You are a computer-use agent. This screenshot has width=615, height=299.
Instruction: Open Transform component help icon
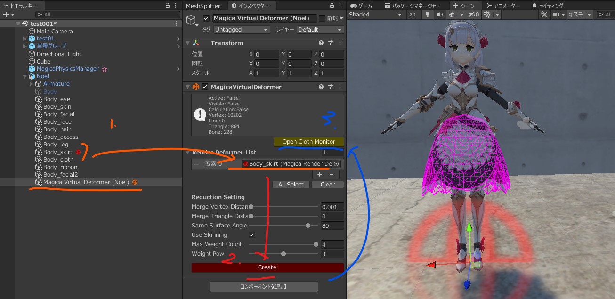[x=321, y=43]
